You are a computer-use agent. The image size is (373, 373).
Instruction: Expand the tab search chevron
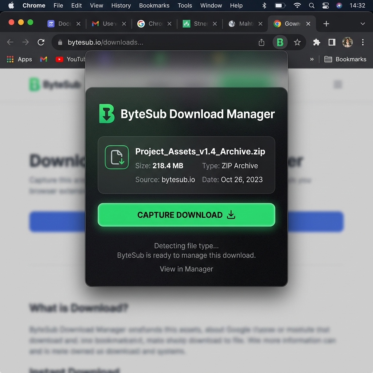click(x=362, y=24)
